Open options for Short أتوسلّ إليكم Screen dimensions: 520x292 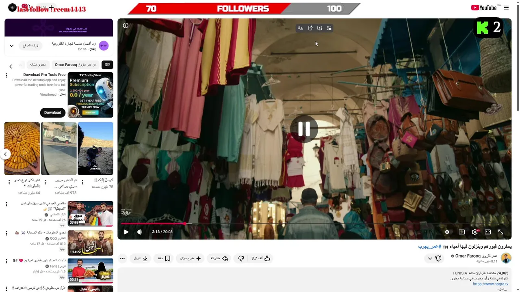click(82, 182)
